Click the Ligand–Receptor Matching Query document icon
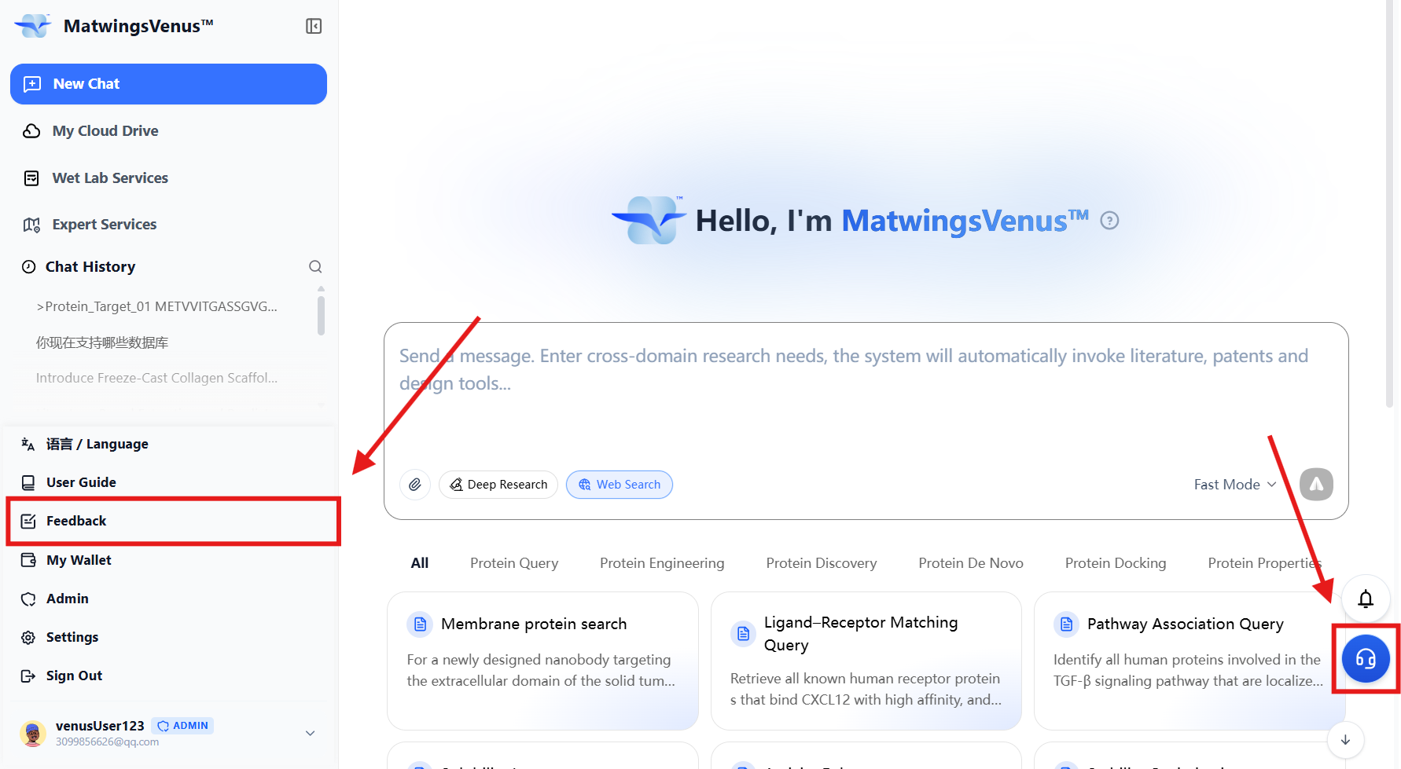 pos(743,634)
